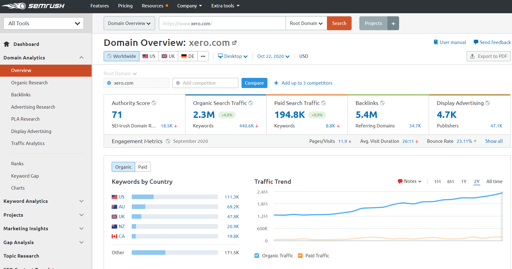Viewport: 512px width, 269px height.
Task: Click the plus icon beside Projects
Action: point(393,23)
